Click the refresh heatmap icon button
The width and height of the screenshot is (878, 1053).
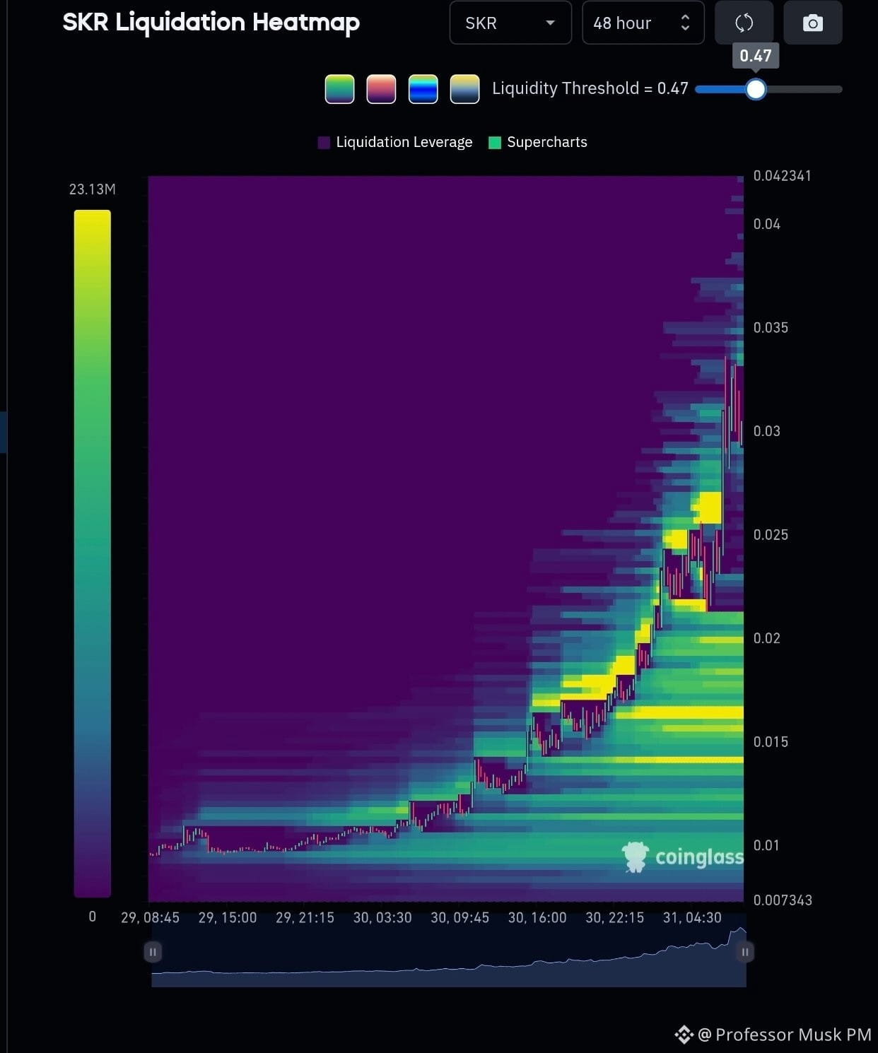744,23
